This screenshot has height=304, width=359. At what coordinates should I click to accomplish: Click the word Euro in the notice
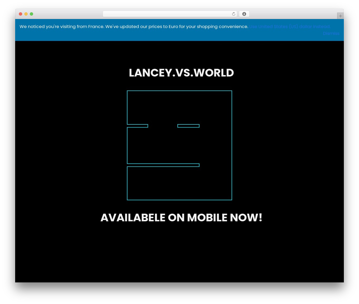tap(173, 27)
